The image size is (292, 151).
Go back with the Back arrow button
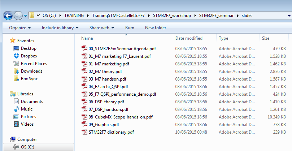click(8, 16)
